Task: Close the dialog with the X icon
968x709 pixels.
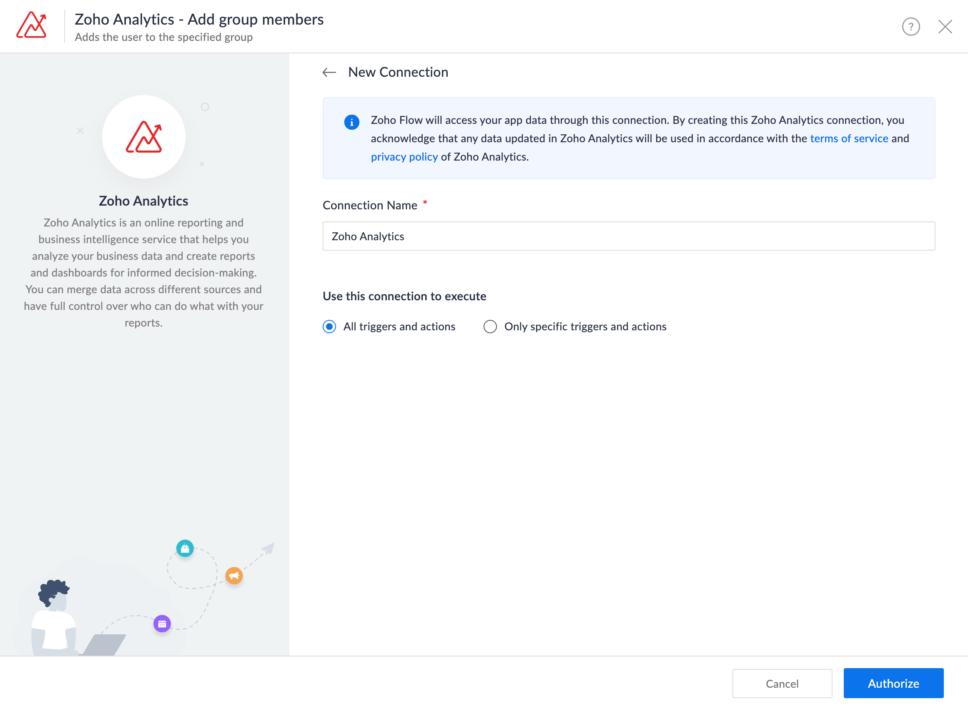Action: [x=945, y=27]
